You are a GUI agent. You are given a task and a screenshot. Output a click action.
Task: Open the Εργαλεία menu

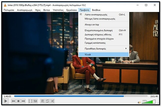point(72,10)
